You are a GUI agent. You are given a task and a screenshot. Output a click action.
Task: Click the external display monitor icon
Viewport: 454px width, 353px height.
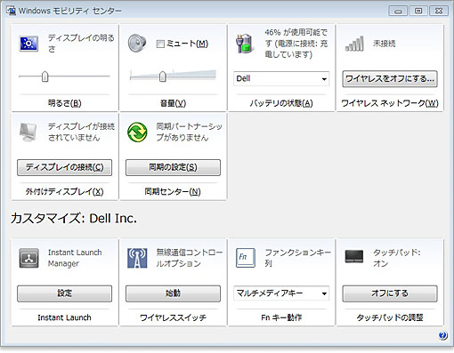pyautogui.click(x=28, y=132)
